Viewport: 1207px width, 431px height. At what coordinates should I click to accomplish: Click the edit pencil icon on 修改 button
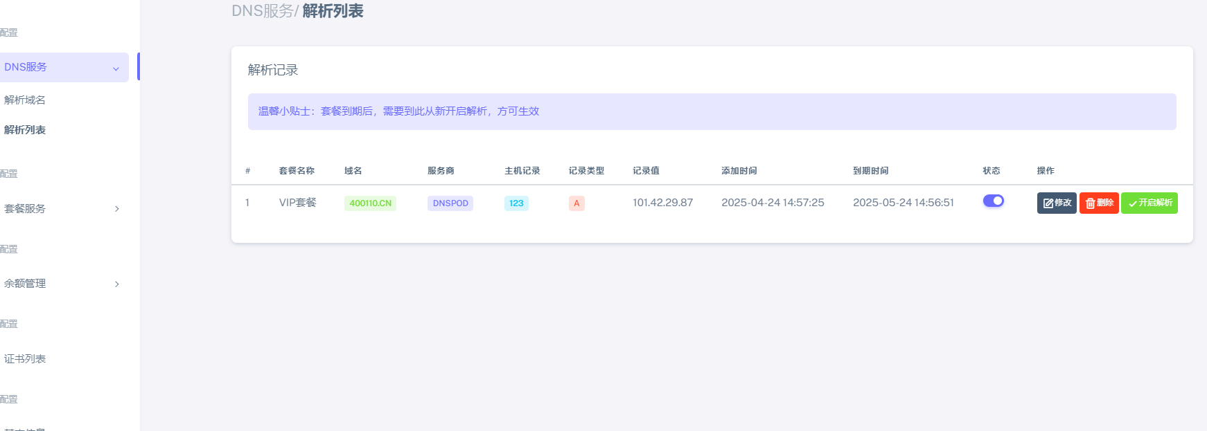click(1048, 203)
